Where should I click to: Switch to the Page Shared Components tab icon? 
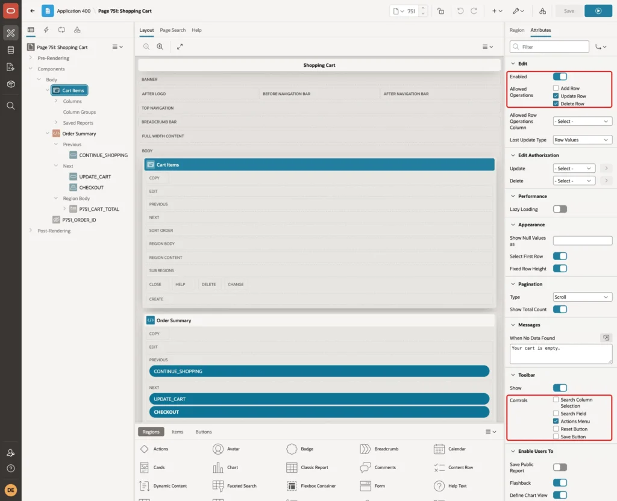77,30
